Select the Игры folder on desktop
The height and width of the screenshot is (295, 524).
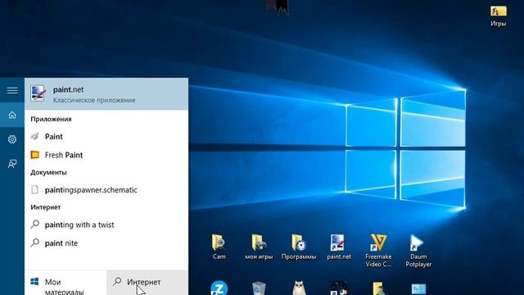499,16
